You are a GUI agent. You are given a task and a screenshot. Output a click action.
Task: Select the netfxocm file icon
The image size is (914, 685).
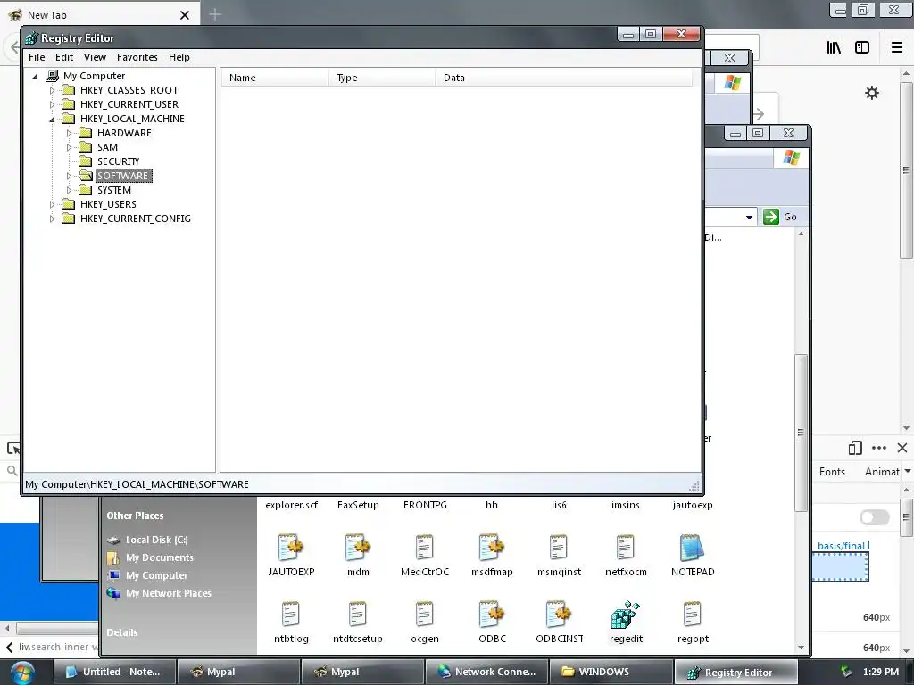626,549
